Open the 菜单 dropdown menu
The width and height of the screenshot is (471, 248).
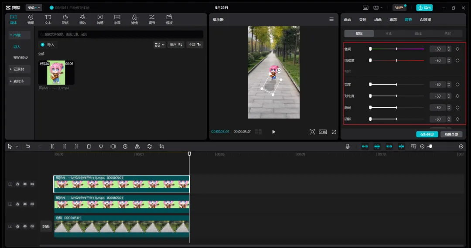[34, 7]
